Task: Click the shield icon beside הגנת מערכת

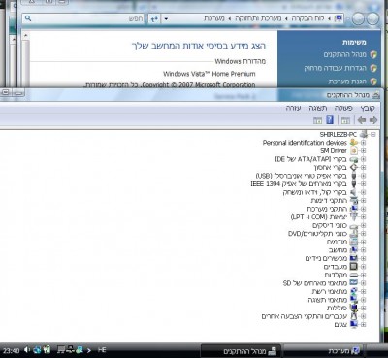Action: [373, 81]
